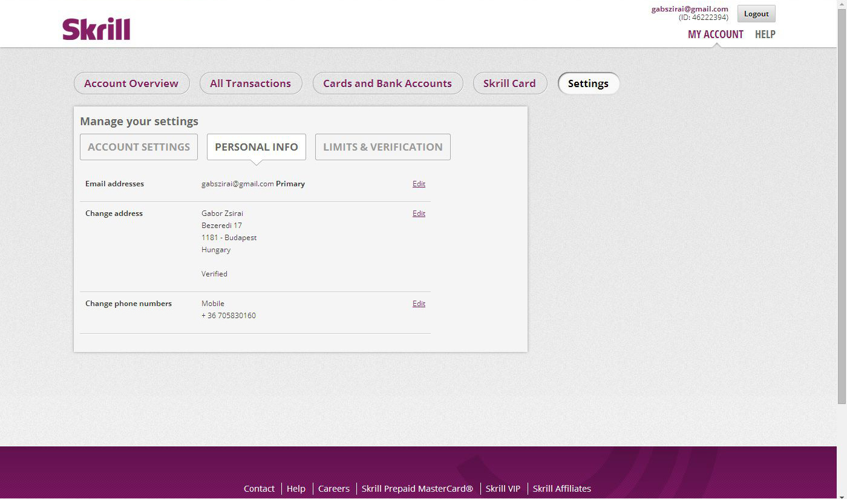Switch to ACCOUNT SETTINGS sub-tab
847x499 pixels.
tap(139, 147)
